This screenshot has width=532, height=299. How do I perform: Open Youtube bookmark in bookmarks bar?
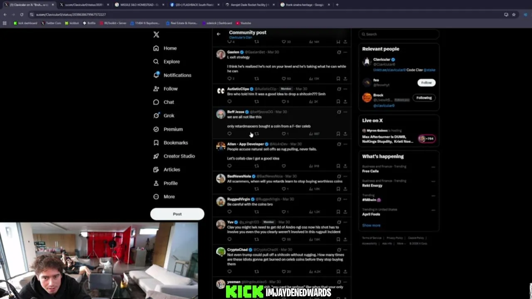[x=244, y=23]
